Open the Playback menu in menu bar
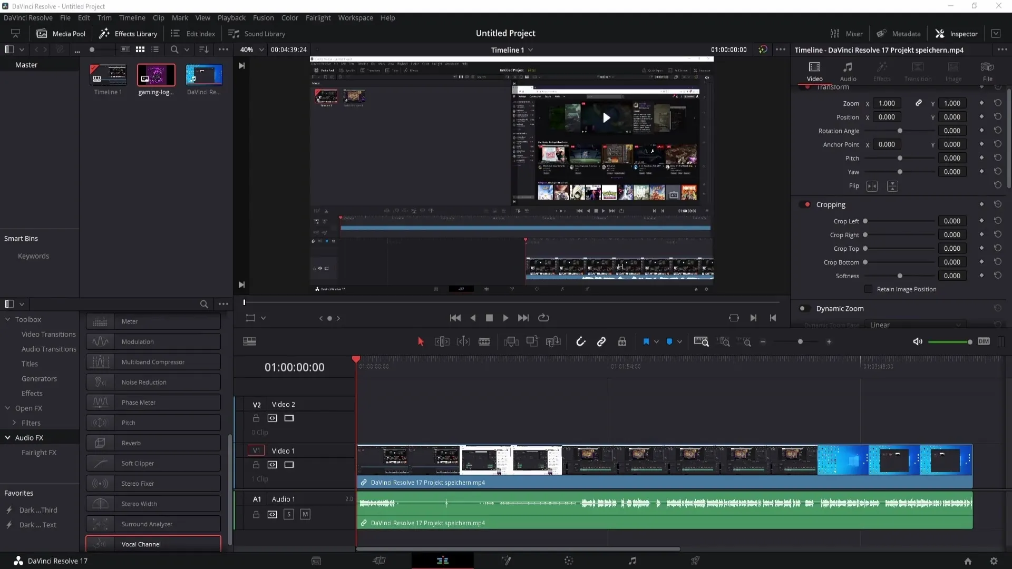The image size is (1012, 569). pos(232,17)
